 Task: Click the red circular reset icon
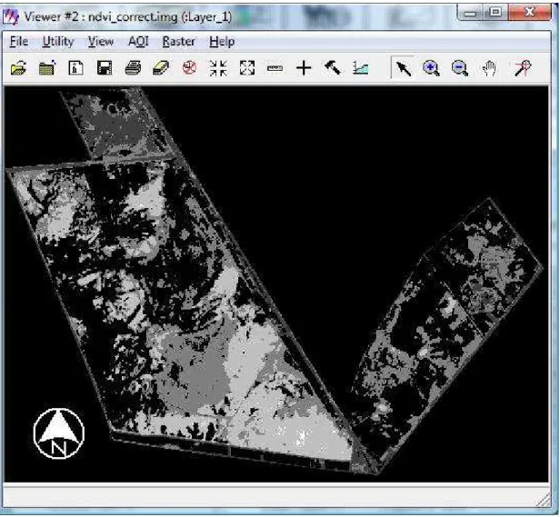189,67
